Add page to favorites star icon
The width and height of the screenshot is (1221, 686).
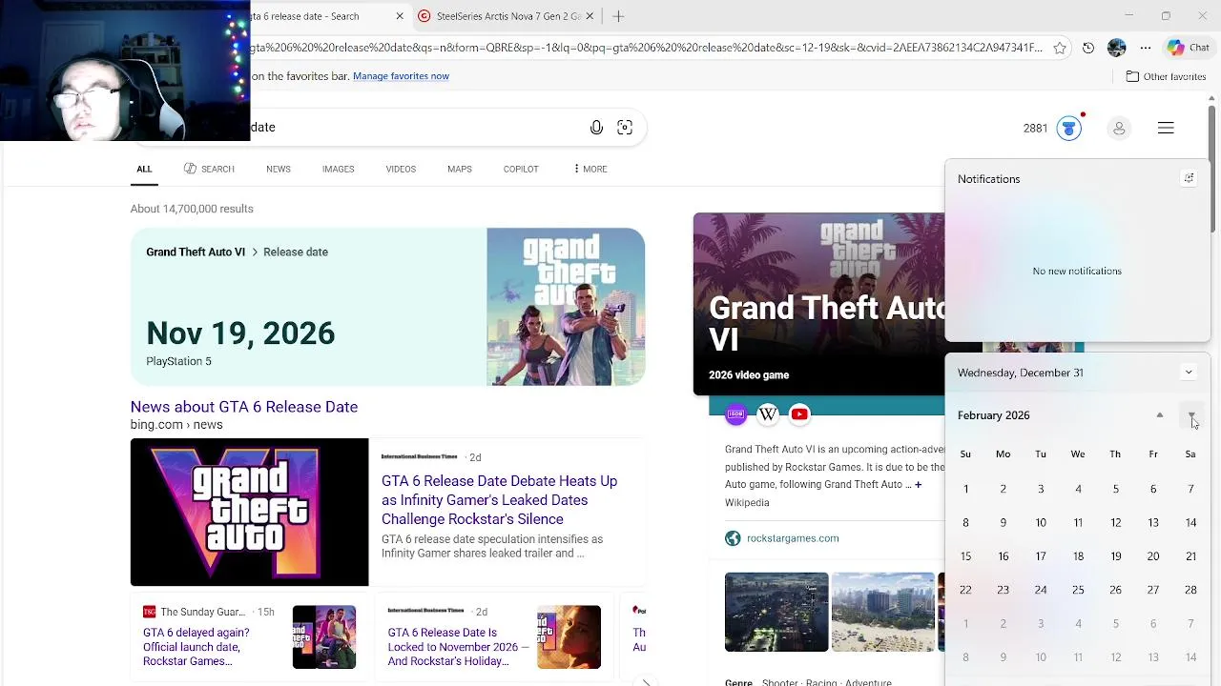click(1060, 48)
